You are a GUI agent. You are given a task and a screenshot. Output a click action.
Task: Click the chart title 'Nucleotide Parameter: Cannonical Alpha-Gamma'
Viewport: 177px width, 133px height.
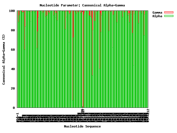click(x=82, y=5)
